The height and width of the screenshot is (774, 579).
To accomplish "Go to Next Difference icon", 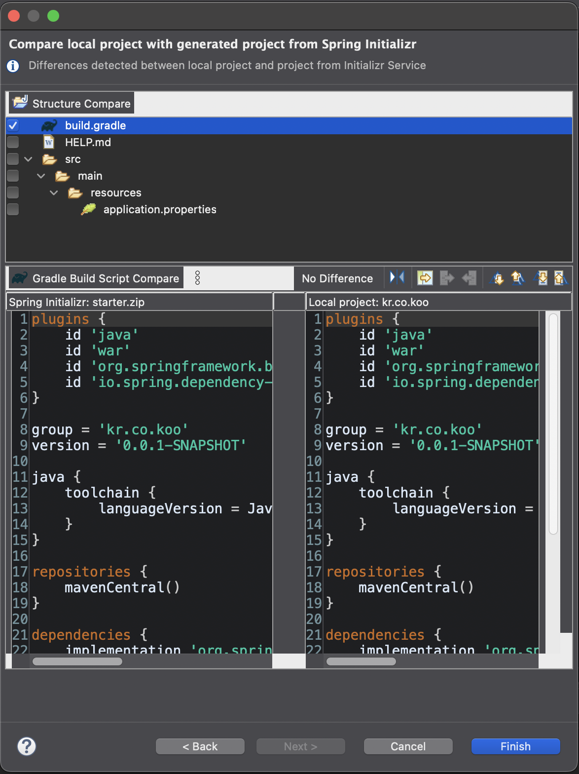I will [497, 278].
